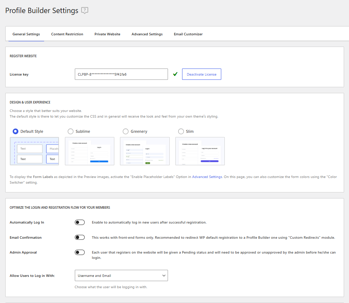Toggle the Admin Approval switch
Viewport: 349px width, 303px height.
point(80,252)
